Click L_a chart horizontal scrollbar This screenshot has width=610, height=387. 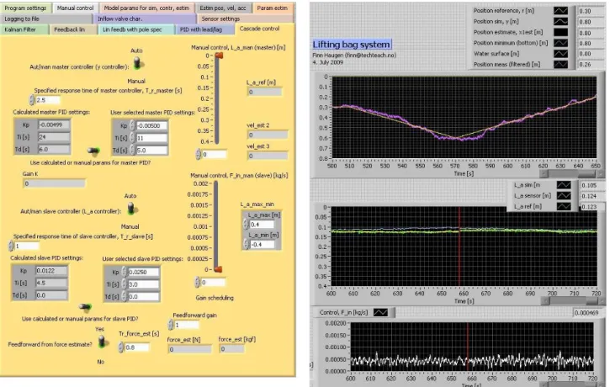point(574,300)
